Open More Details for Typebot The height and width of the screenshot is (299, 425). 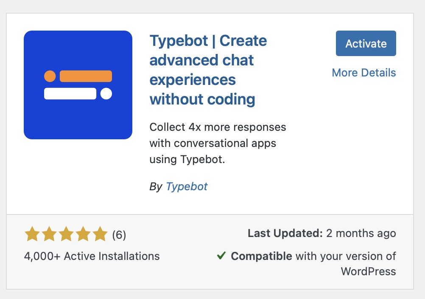click(x=364, y=73)
